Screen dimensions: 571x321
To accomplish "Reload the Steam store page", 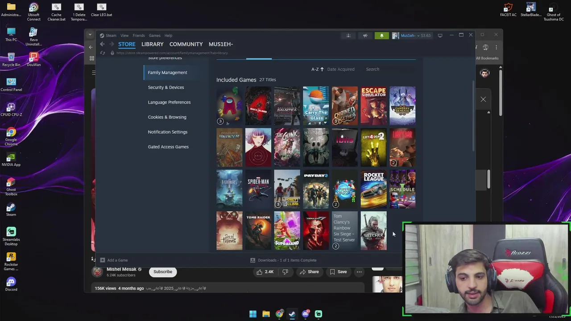I will point(102,53).
